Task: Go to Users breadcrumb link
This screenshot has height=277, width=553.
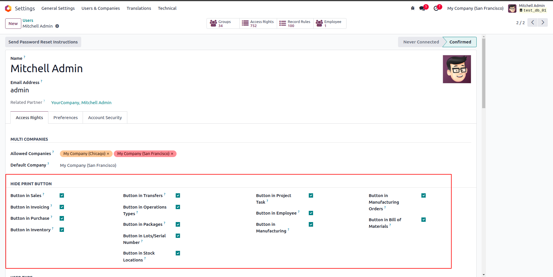Action: click(28, 20)
